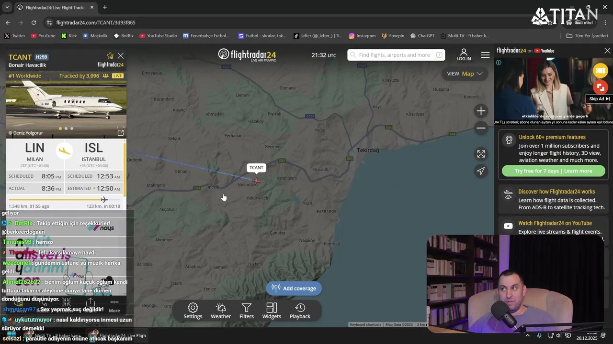Open the Widgets panel
The image size is (613, 344).
tap(272, 311)
